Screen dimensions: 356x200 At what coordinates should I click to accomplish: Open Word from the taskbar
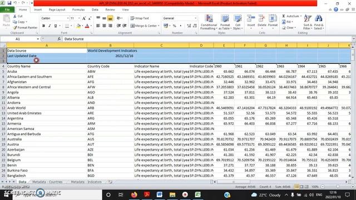coord(160,194)
